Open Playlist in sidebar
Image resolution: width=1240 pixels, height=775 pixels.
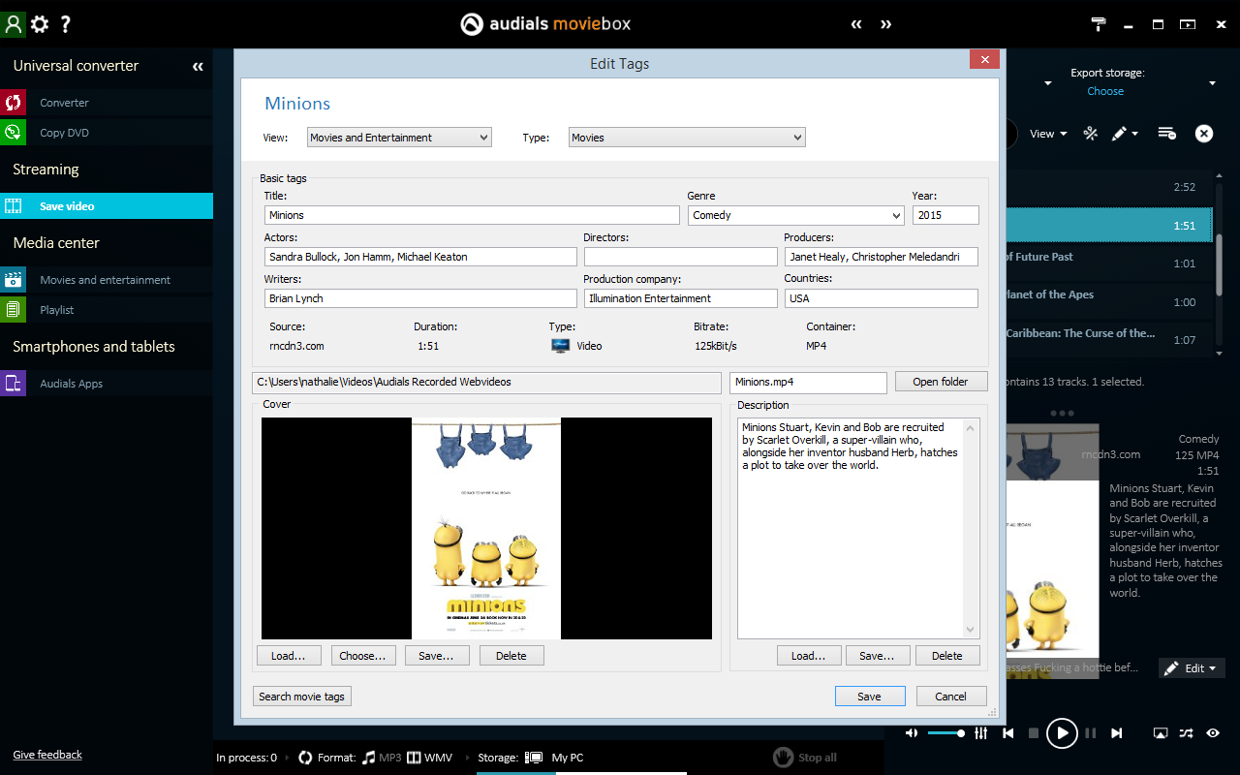[107, 310]
